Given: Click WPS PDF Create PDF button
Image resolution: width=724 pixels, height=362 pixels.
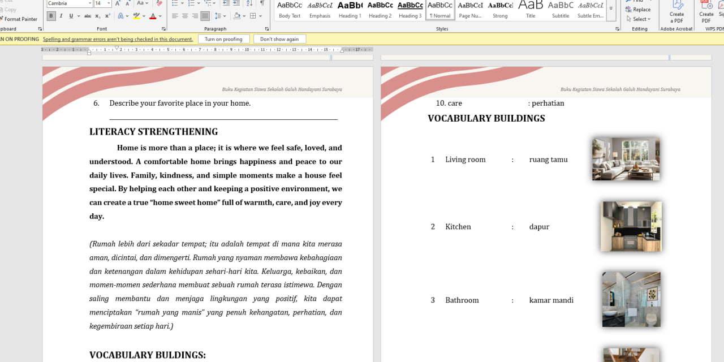Looking at the screenshot, I should coord(706,12).
